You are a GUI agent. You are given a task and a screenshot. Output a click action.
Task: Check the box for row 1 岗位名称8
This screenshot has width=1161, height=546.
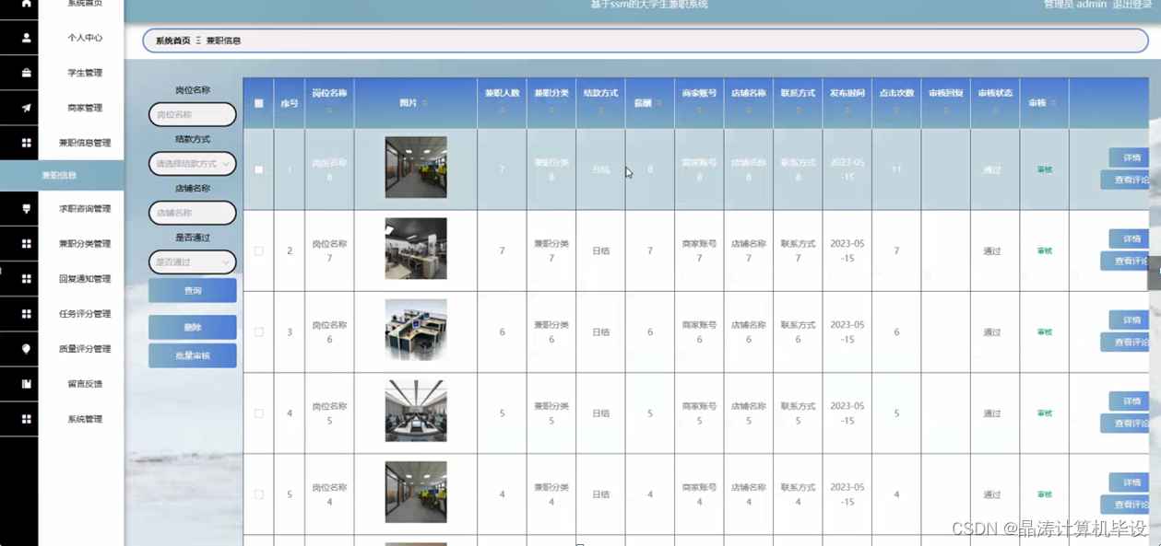coord(259,169)
